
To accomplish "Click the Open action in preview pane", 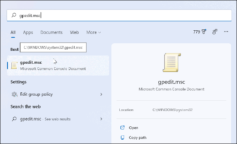I will click(134, 128).
